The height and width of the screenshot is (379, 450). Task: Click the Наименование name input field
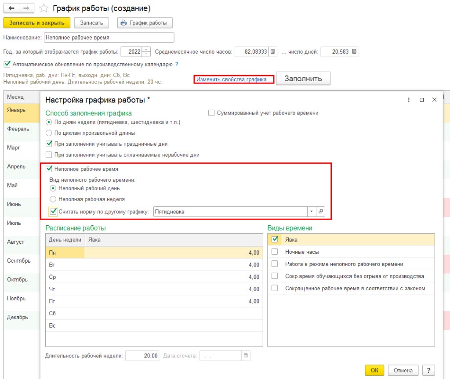(109, 38)
